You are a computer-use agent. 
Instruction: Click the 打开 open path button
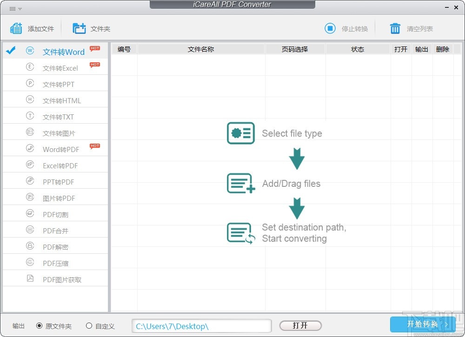pyautogui.click(x=300, y=325)
